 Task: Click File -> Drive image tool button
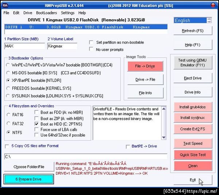145,66
